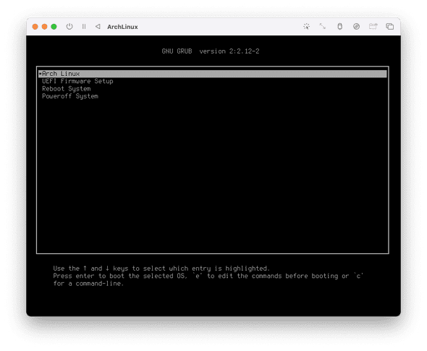Viewport: 427px width, 351px height.
Task: Select the UEFI Firmware Setup entry
Action: tap(77, 81)
